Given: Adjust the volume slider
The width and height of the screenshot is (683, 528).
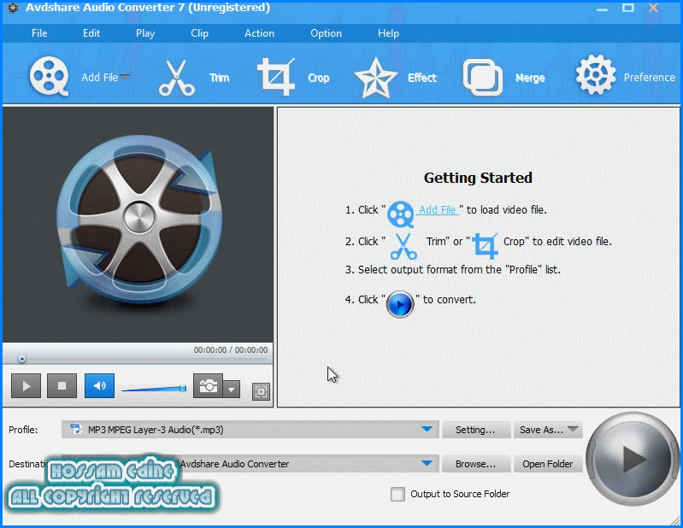Looking at the screenshot, I should (x=154, y=389).
